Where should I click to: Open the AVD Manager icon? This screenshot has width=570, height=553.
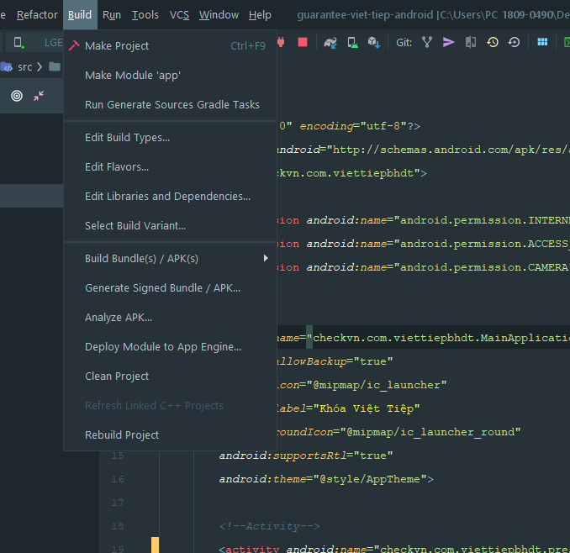click(x=352, y=42)
